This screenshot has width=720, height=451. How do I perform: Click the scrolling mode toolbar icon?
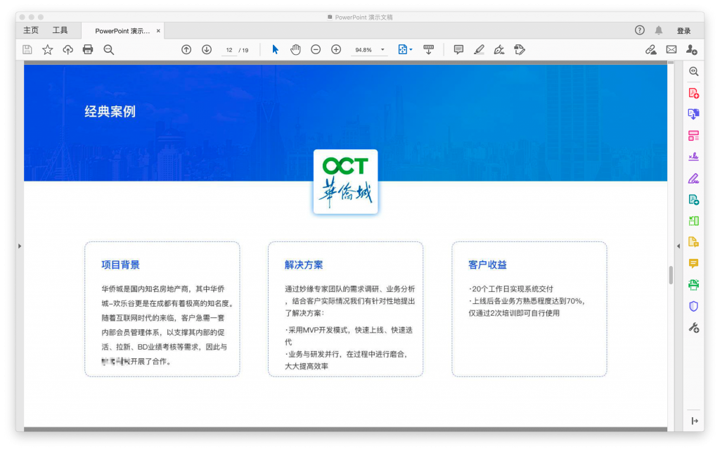(428, 49)
